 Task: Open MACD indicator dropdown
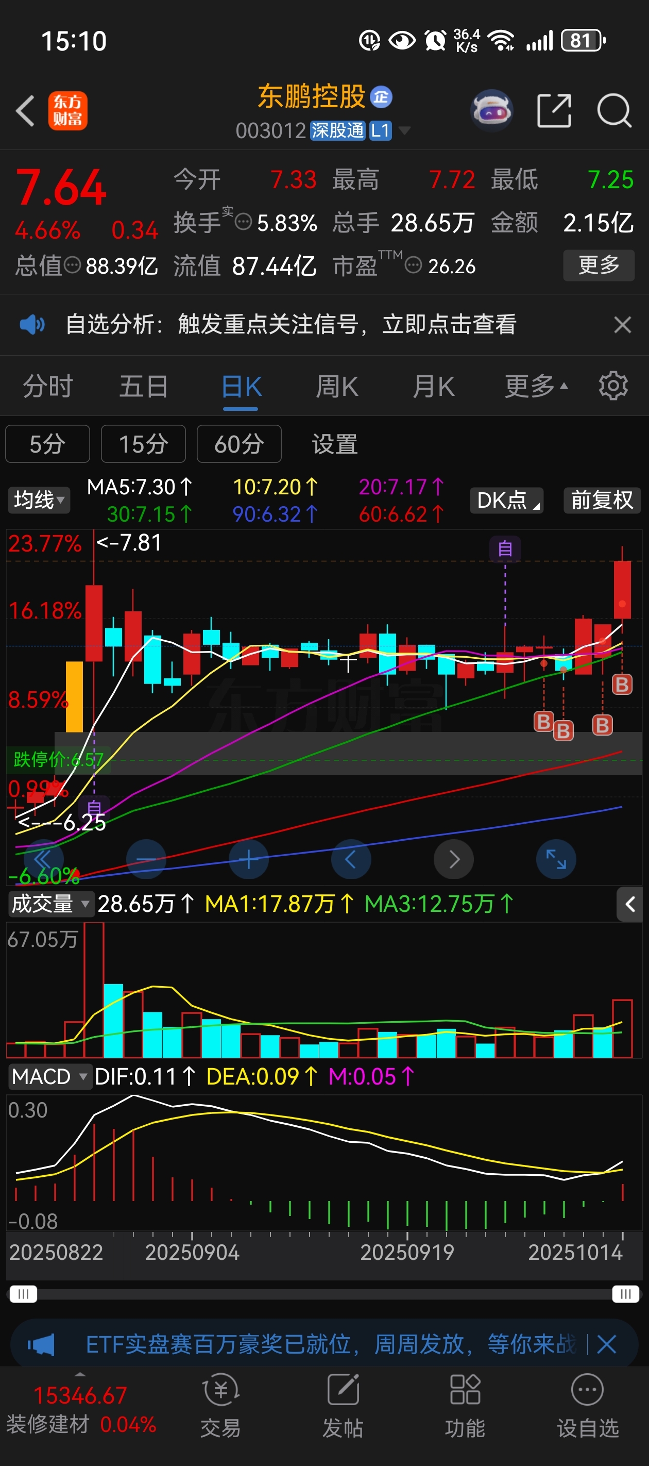(x=50, y=1077)
